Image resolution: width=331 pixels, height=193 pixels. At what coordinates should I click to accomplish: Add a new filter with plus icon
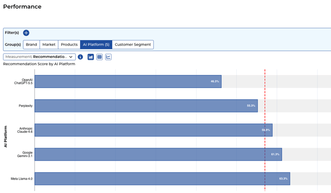(x=26, y=33)
